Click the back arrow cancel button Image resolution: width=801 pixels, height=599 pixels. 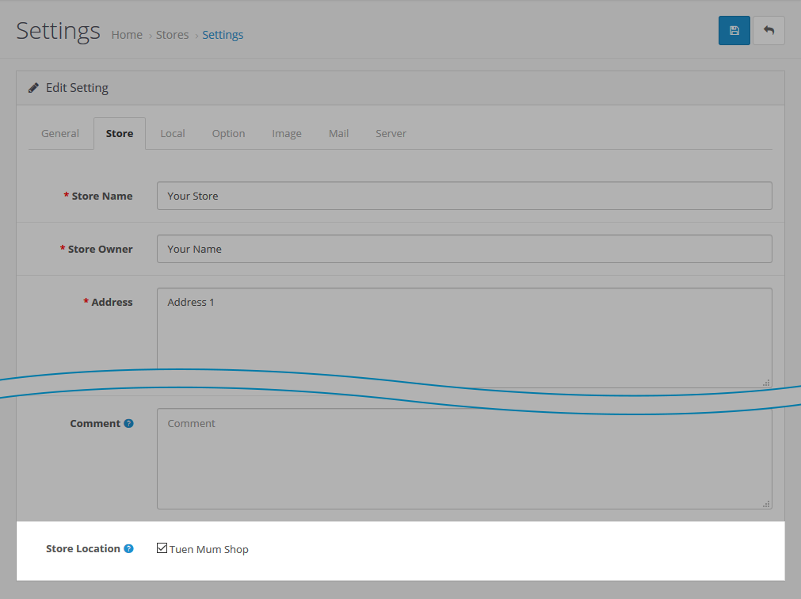click(x=769, y=31)
